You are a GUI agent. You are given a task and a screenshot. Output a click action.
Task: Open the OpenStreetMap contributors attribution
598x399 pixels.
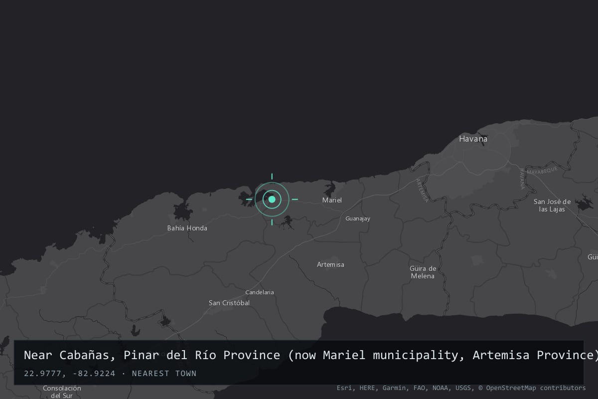tap(532, 388)
